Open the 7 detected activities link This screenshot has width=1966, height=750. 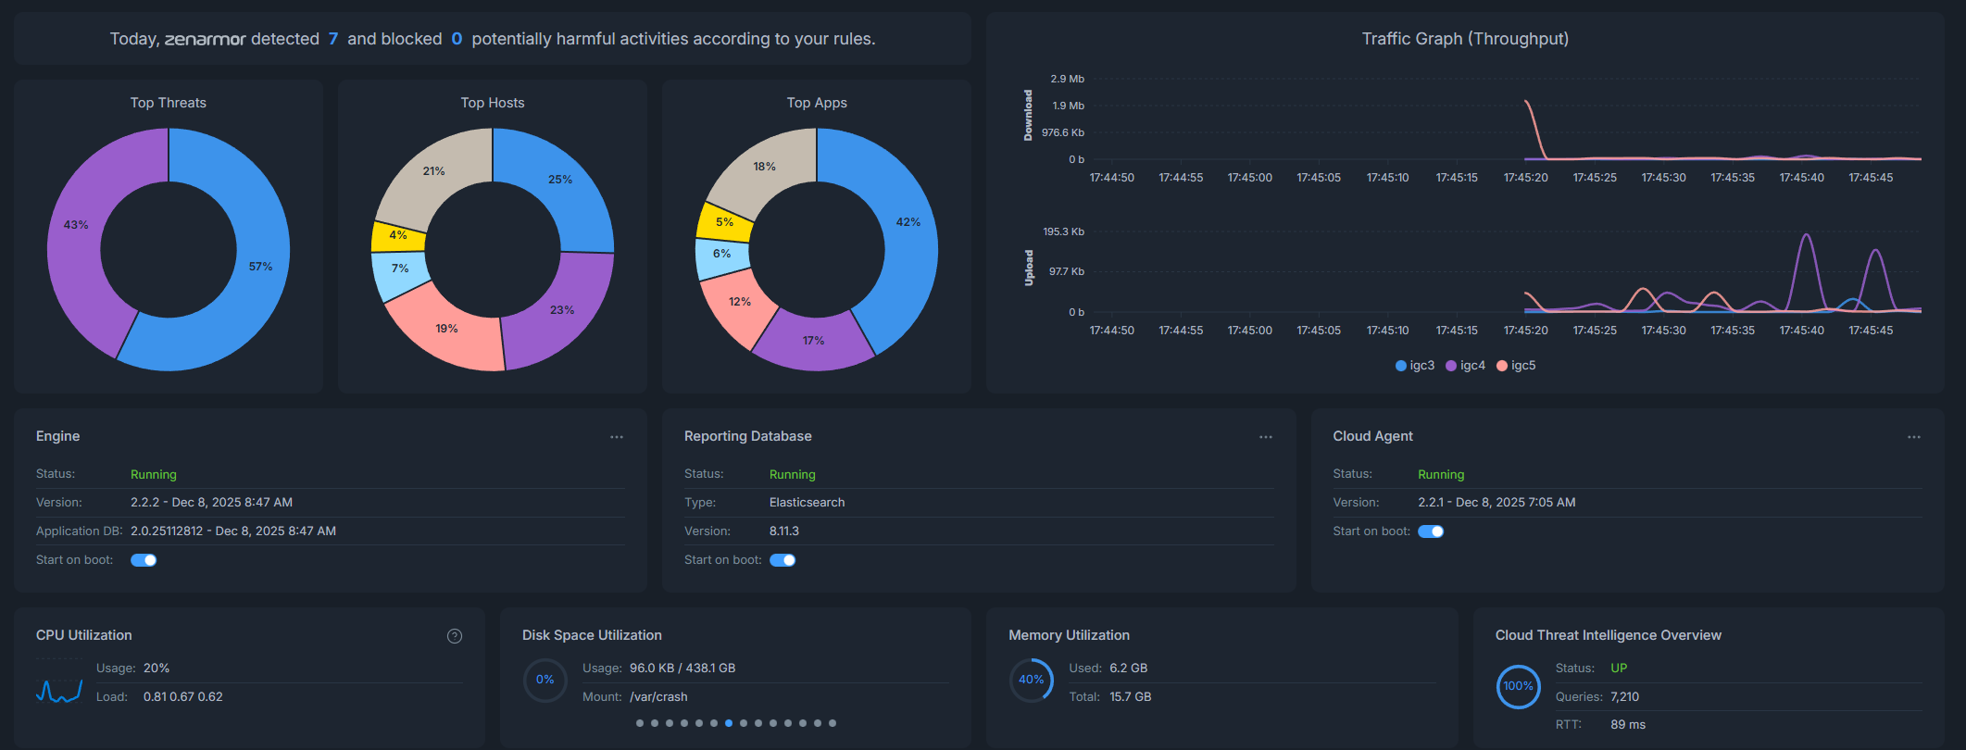click(x=333, y=39)
